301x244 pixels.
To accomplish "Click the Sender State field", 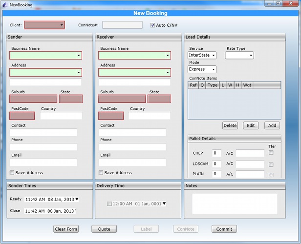I will pyautogui.click(x=71, y=99).
